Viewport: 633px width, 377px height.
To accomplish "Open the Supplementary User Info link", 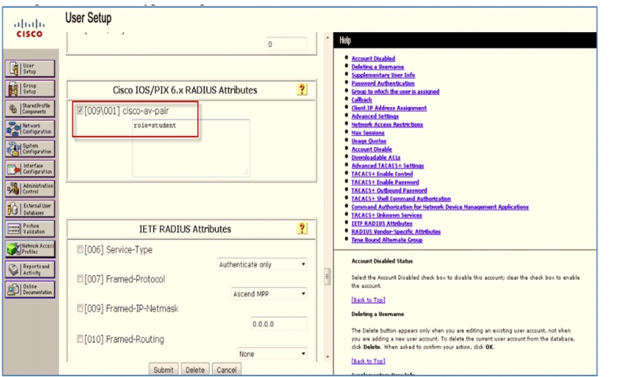I will pyautogui.click(x=383, y=75).
